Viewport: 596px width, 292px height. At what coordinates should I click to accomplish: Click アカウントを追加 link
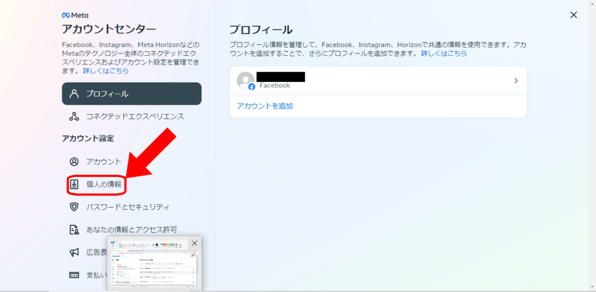click(x=265, y=106)
